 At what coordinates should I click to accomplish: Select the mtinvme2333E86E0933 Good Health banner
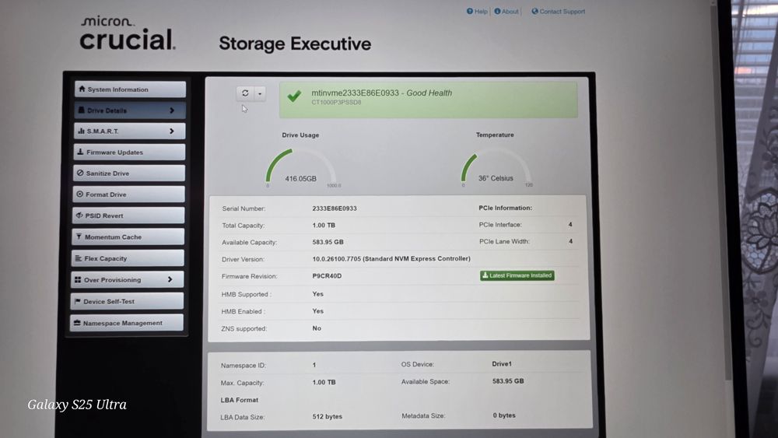428,100
